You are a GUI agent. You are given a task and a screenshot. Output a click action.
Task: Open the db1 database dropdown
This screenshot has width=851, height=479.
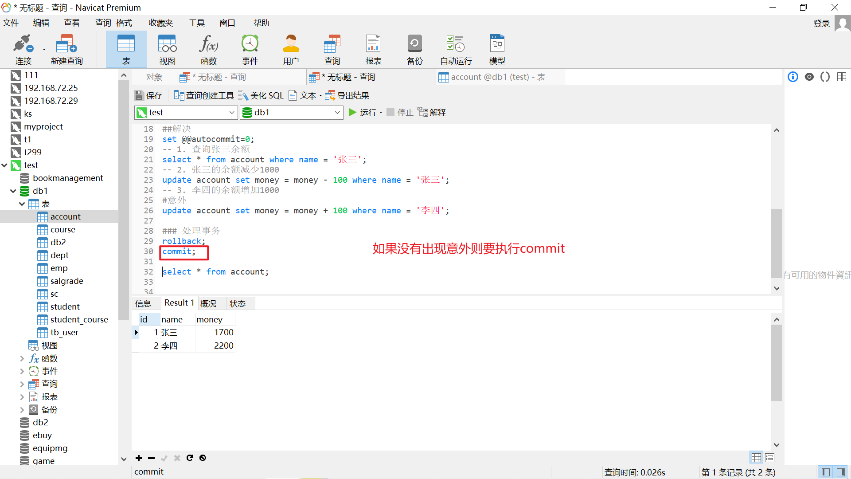pos(337,113)
